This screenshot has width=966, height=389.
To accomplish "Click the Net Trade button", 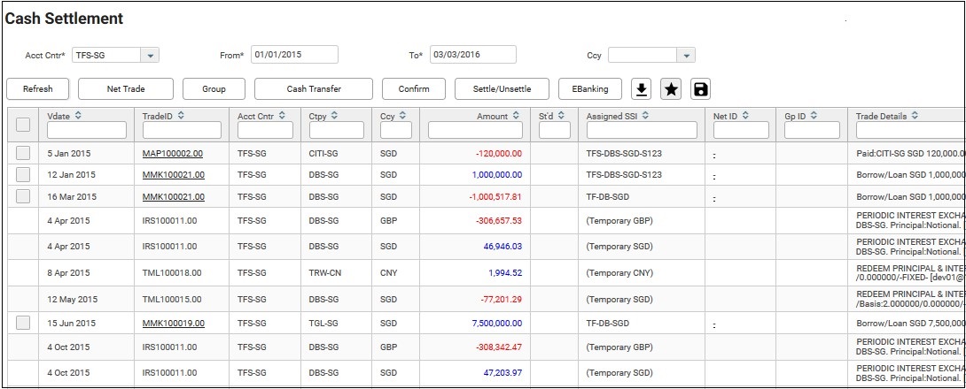I will coord(126,89).
